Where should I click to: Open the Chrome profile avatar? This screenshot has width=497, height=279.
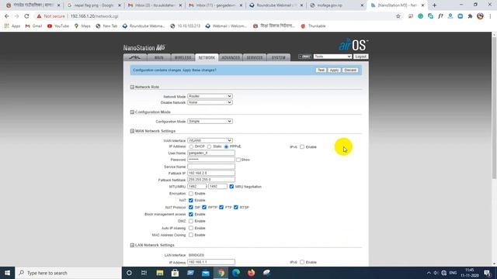480,16
